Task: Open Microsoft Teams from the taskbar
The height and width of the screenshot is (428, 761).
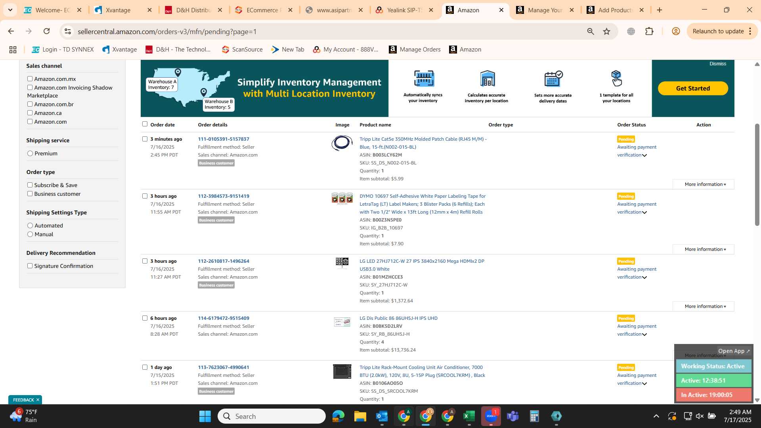Action: pyautogui.click(x=512, y=416)
